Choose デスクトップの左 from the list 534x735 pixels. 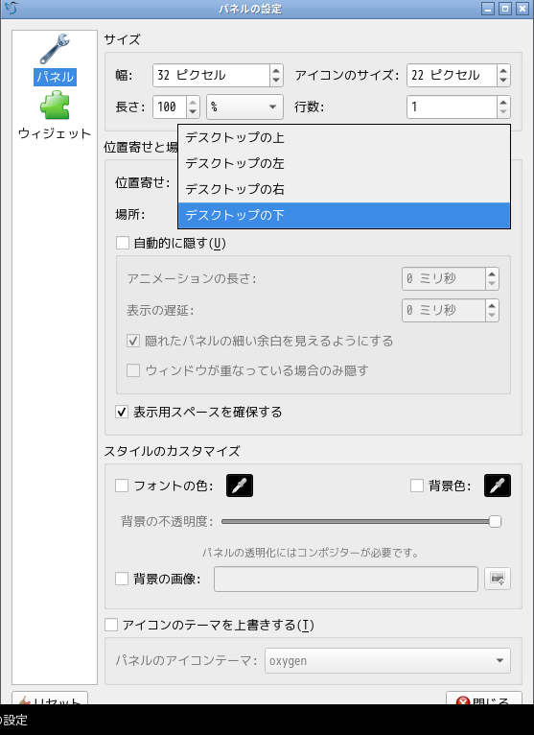(x=344, y=163)
